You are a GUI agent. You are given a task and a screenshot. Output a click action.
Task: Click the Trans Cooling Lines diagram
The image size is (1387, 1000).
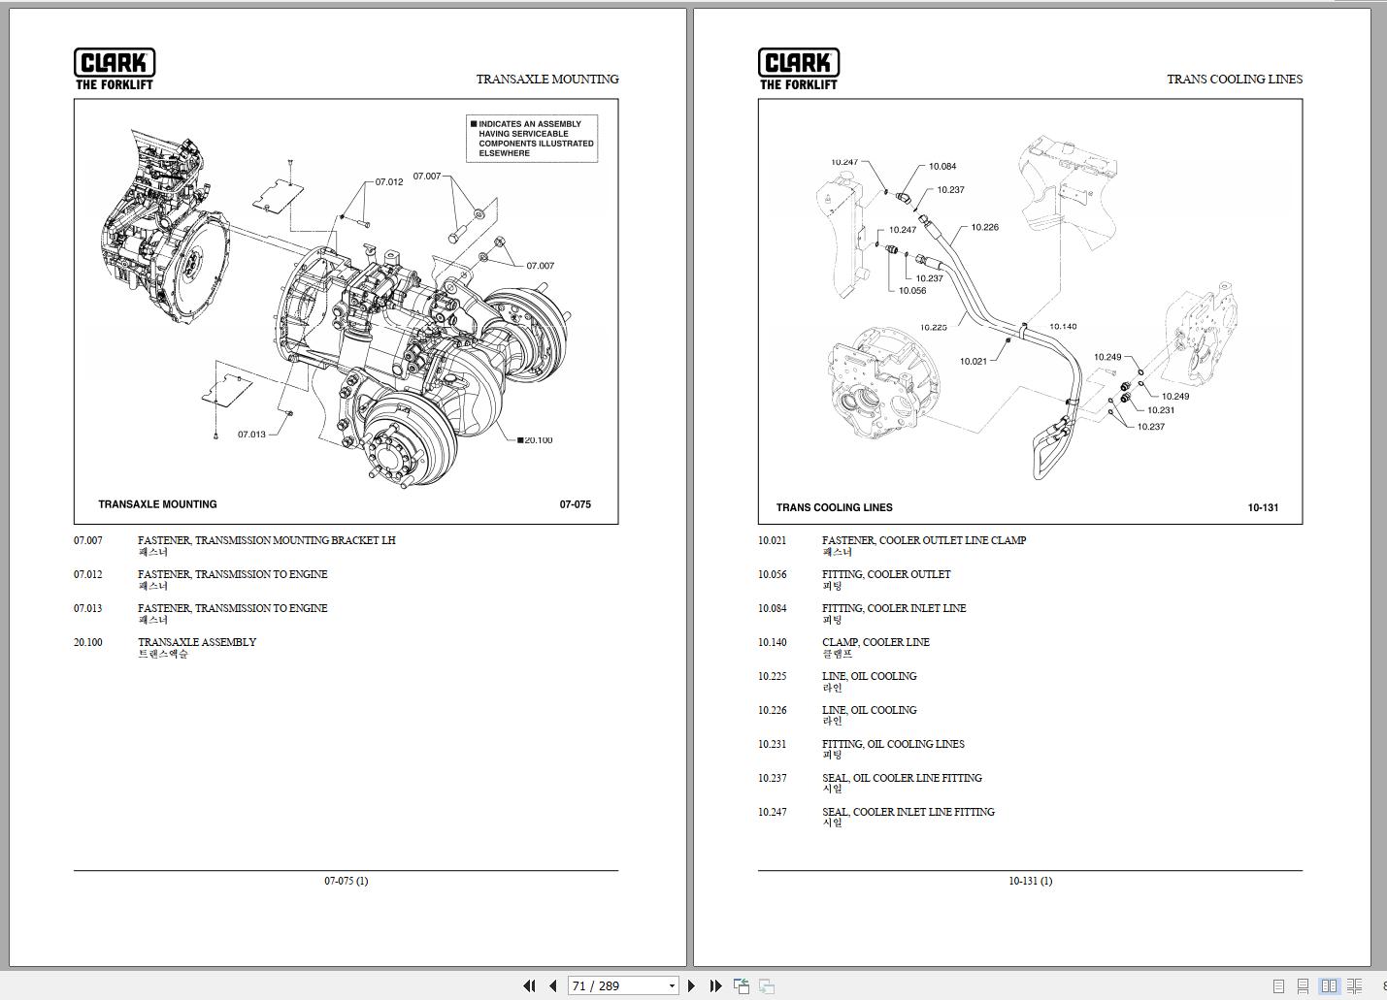click(1030, 311)
